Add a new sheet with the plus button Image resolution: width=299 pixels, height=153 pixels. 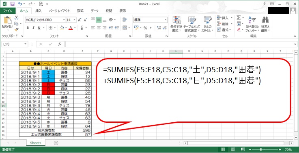click(56, 143)
